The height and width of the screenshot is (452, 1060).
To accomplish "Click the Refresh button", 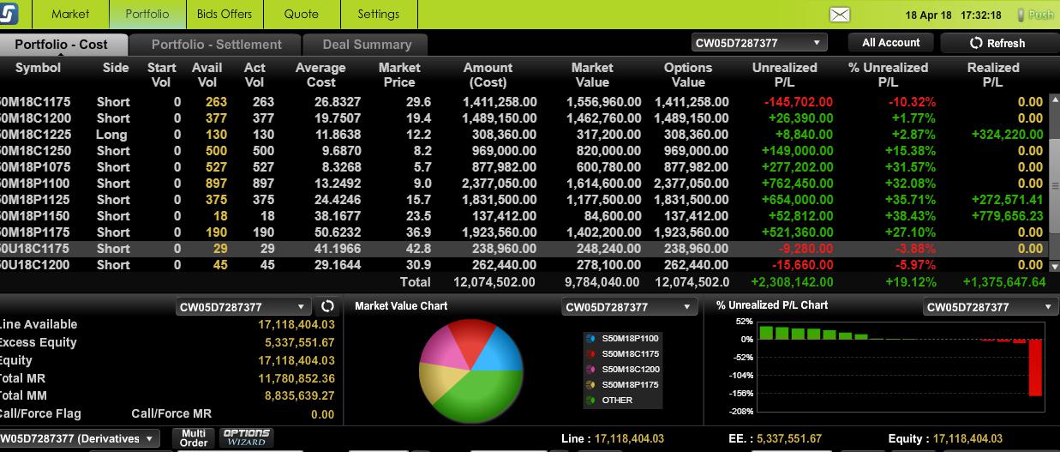I will pos(997,43).
